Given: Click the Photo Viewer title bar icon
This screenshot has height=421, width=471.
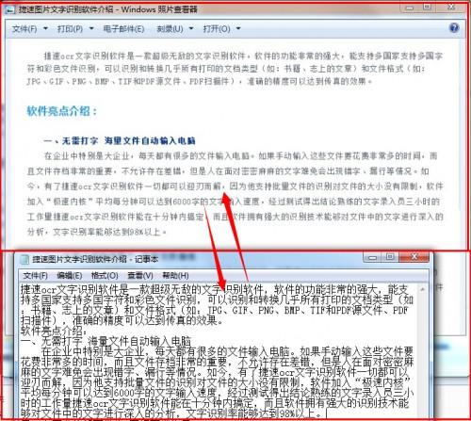Looking at the screenshot, I should point(10,9).
